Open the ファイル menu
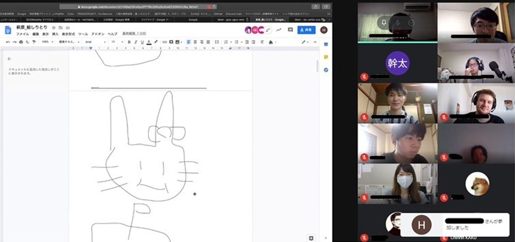515x242 pixels. pyautogui.click(x=23, y=34)
